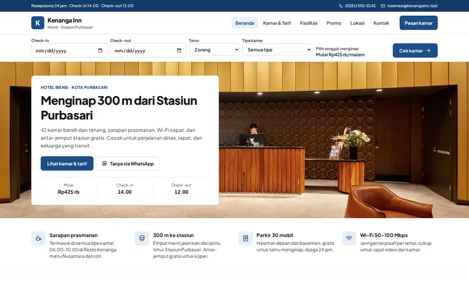Viewport: 469px width, 293px height.
Task: Click the Wi-Fi 50–100 Mbps heading
Action: 384,236
